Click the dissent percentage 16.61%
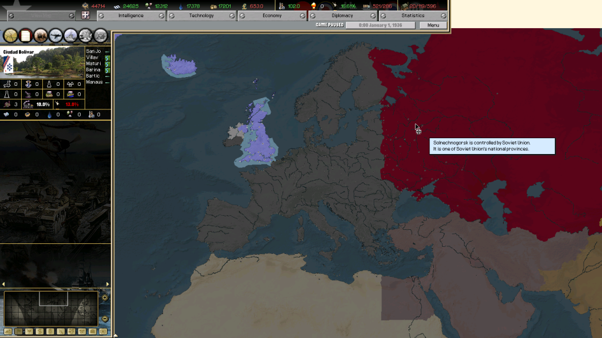Viewport: 602px width, 338px height. 348,6
